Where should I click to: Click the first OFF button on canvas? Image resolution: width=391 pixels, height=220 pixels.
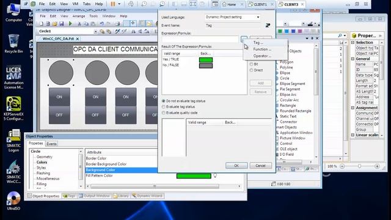click(59, 115)
